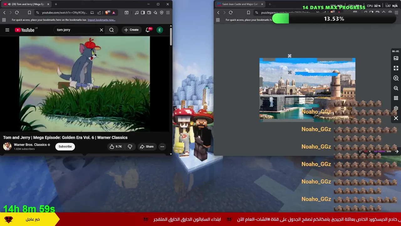Click the Marseille puzzle image
The width and height of the screenshot is (401, 226).
(x=307, y=89)
